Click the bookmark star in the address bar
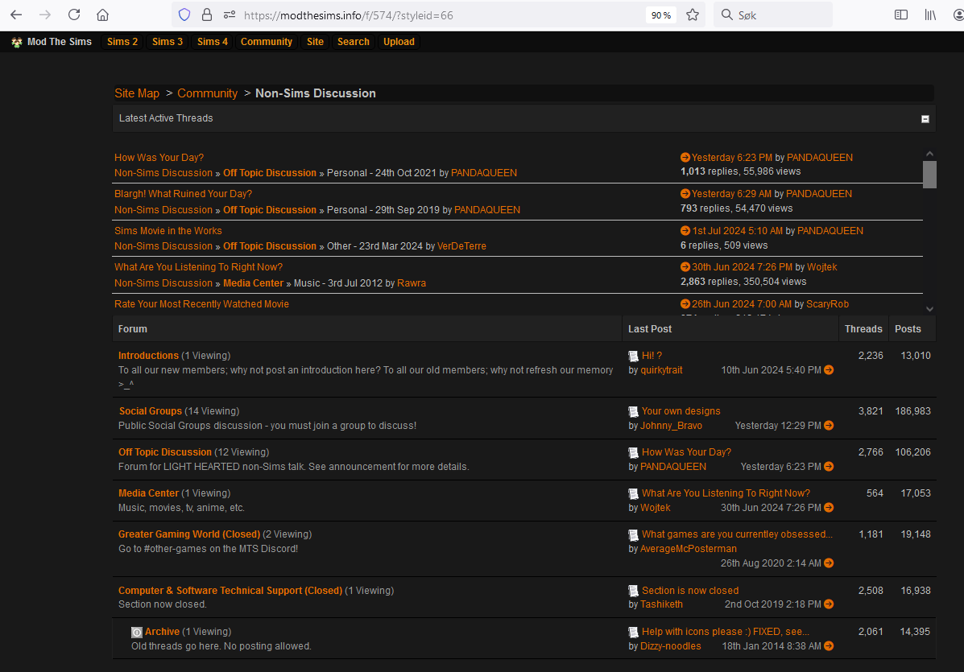 (692, 14)
